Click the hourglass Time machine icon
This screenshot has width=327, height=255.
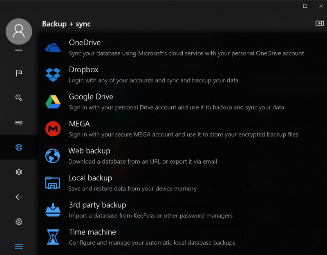(53, 237)
